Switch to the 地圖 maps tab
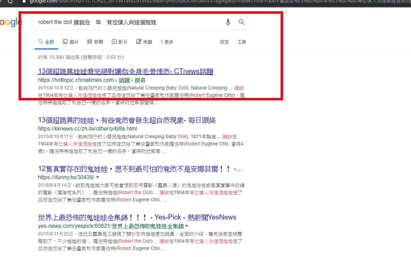This screenshot has height=257, width=411. pos(144,42)
